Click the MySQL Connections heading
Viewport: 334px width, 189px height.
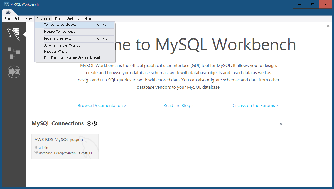click(58, 123)
